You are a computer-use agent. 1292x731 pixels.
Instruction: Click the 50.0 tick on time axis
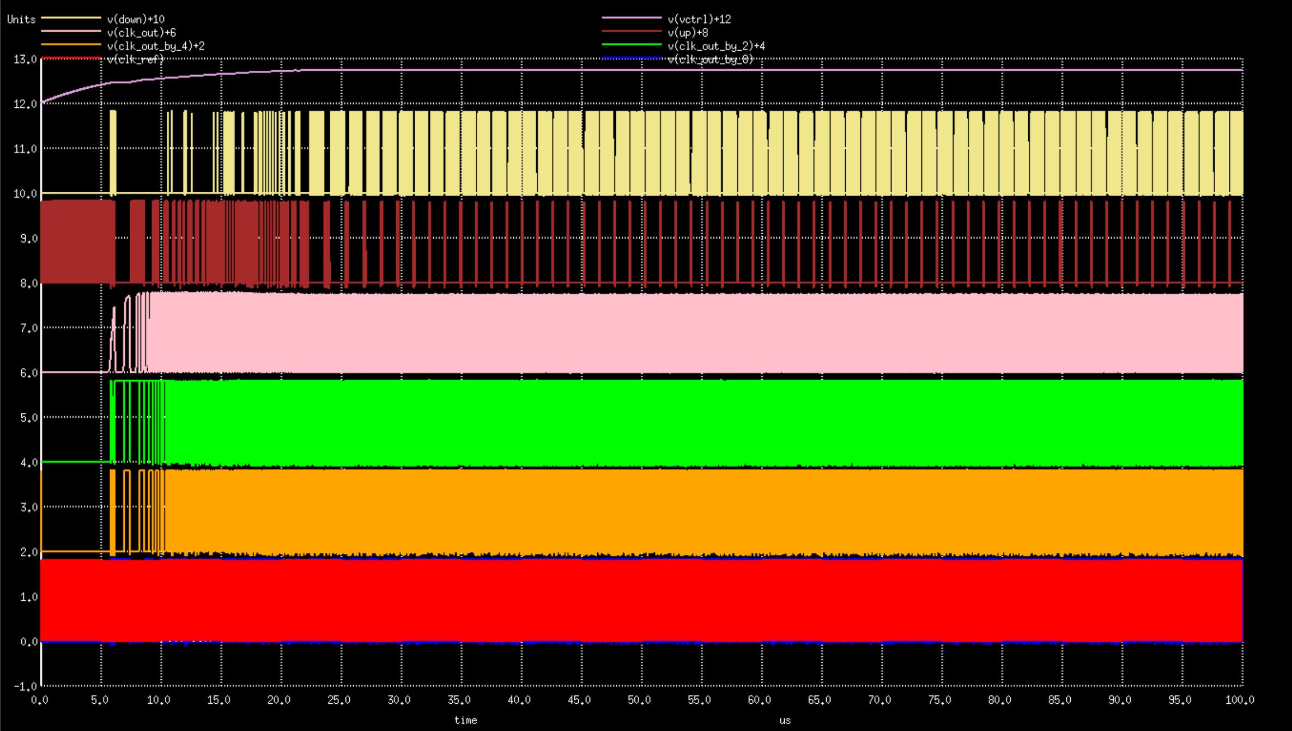click(x=639, y=700)
